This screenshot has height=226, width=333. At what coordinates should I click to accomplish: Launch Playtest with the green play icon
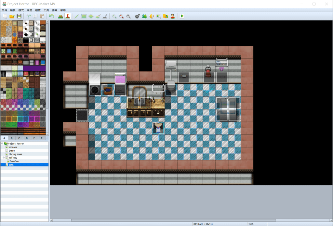[x=182, y=16]
